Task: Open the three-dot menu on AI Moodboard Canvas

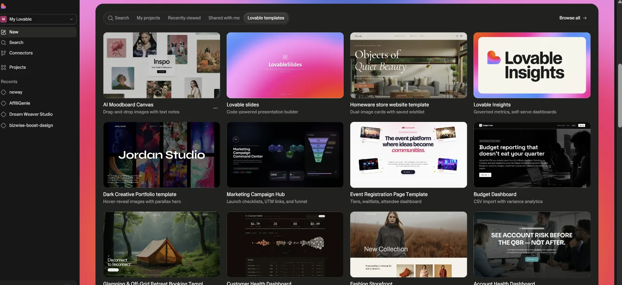Action: pos(215,108)
